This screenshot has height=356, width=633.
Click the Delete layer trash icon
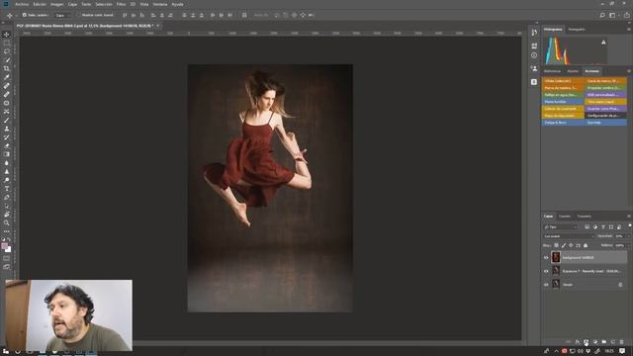(622, 342)
